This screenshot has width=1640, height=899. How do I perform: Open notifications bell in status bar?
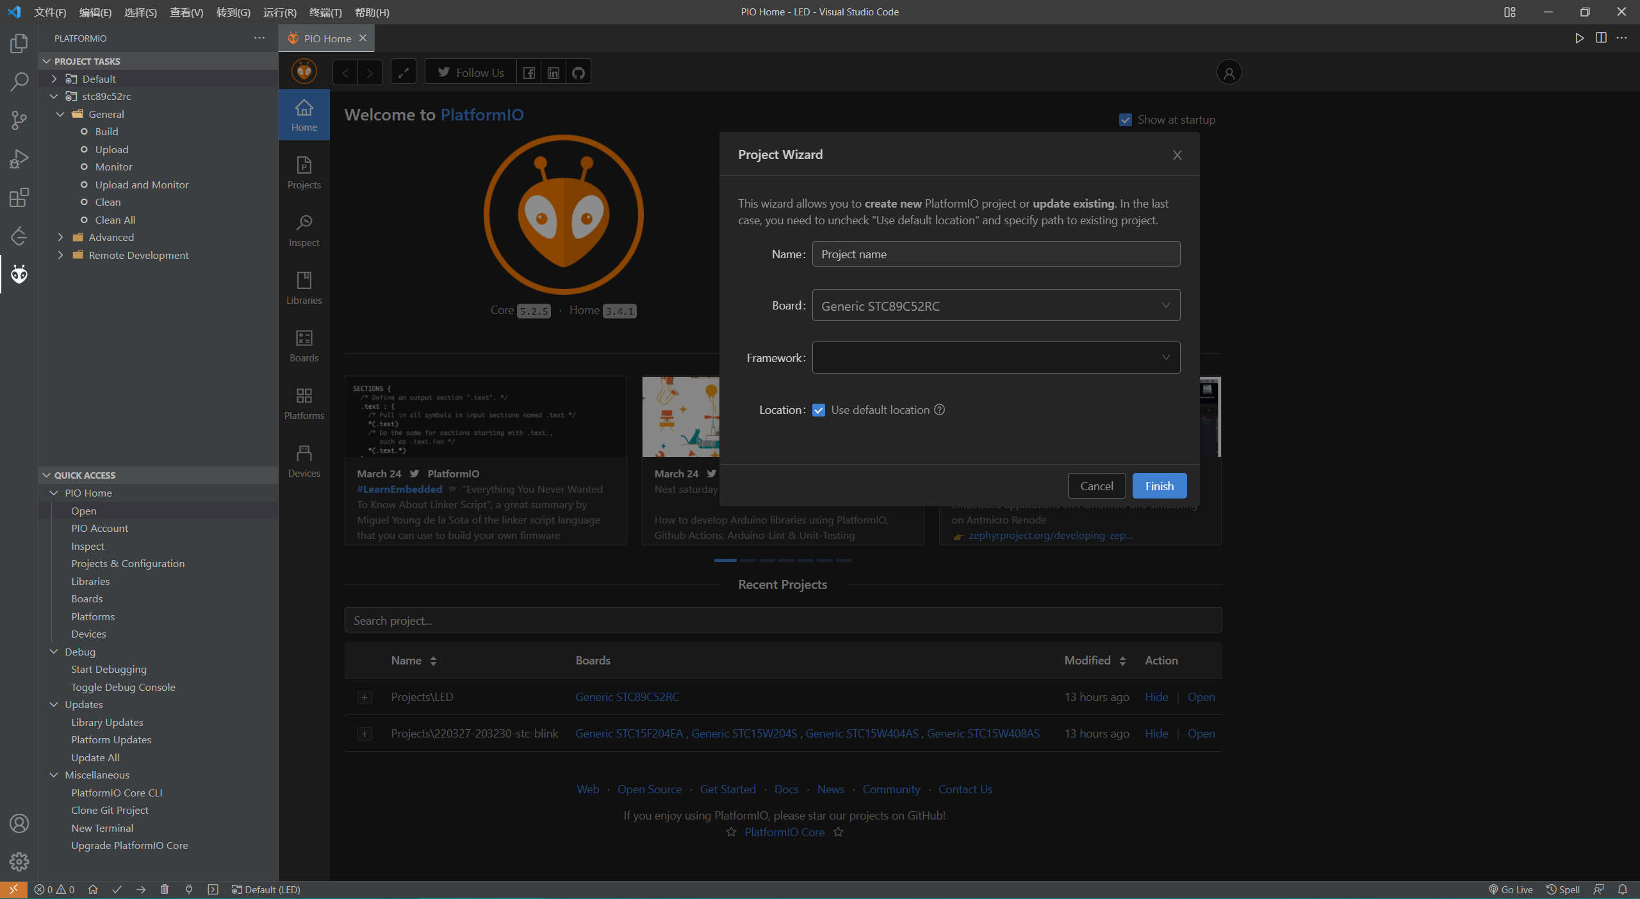point(1623,889)
